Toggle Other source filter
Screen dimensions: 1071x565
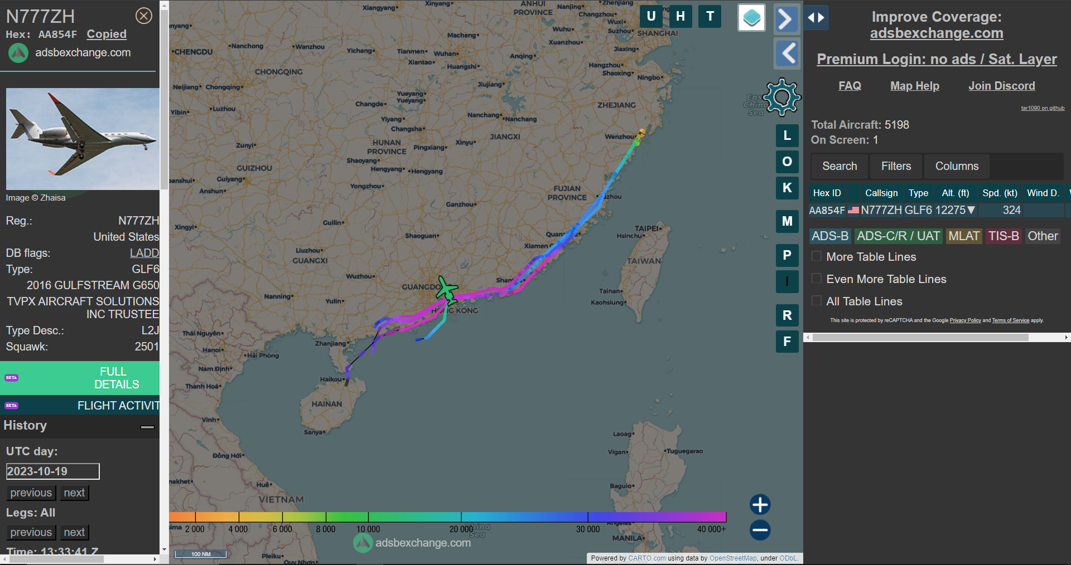[1043, 236]
